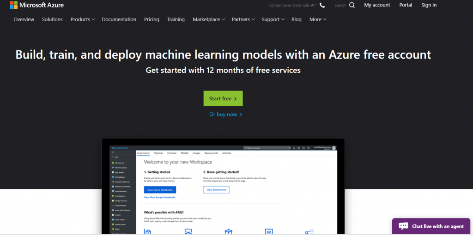
Task: Expand the Products dropdown menu
Action: 82,19
